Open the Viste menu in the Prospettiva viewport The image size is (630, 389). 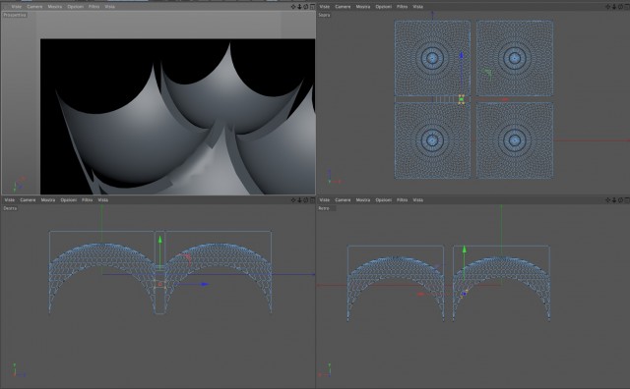pyautogui.click(x=17, y=7)
